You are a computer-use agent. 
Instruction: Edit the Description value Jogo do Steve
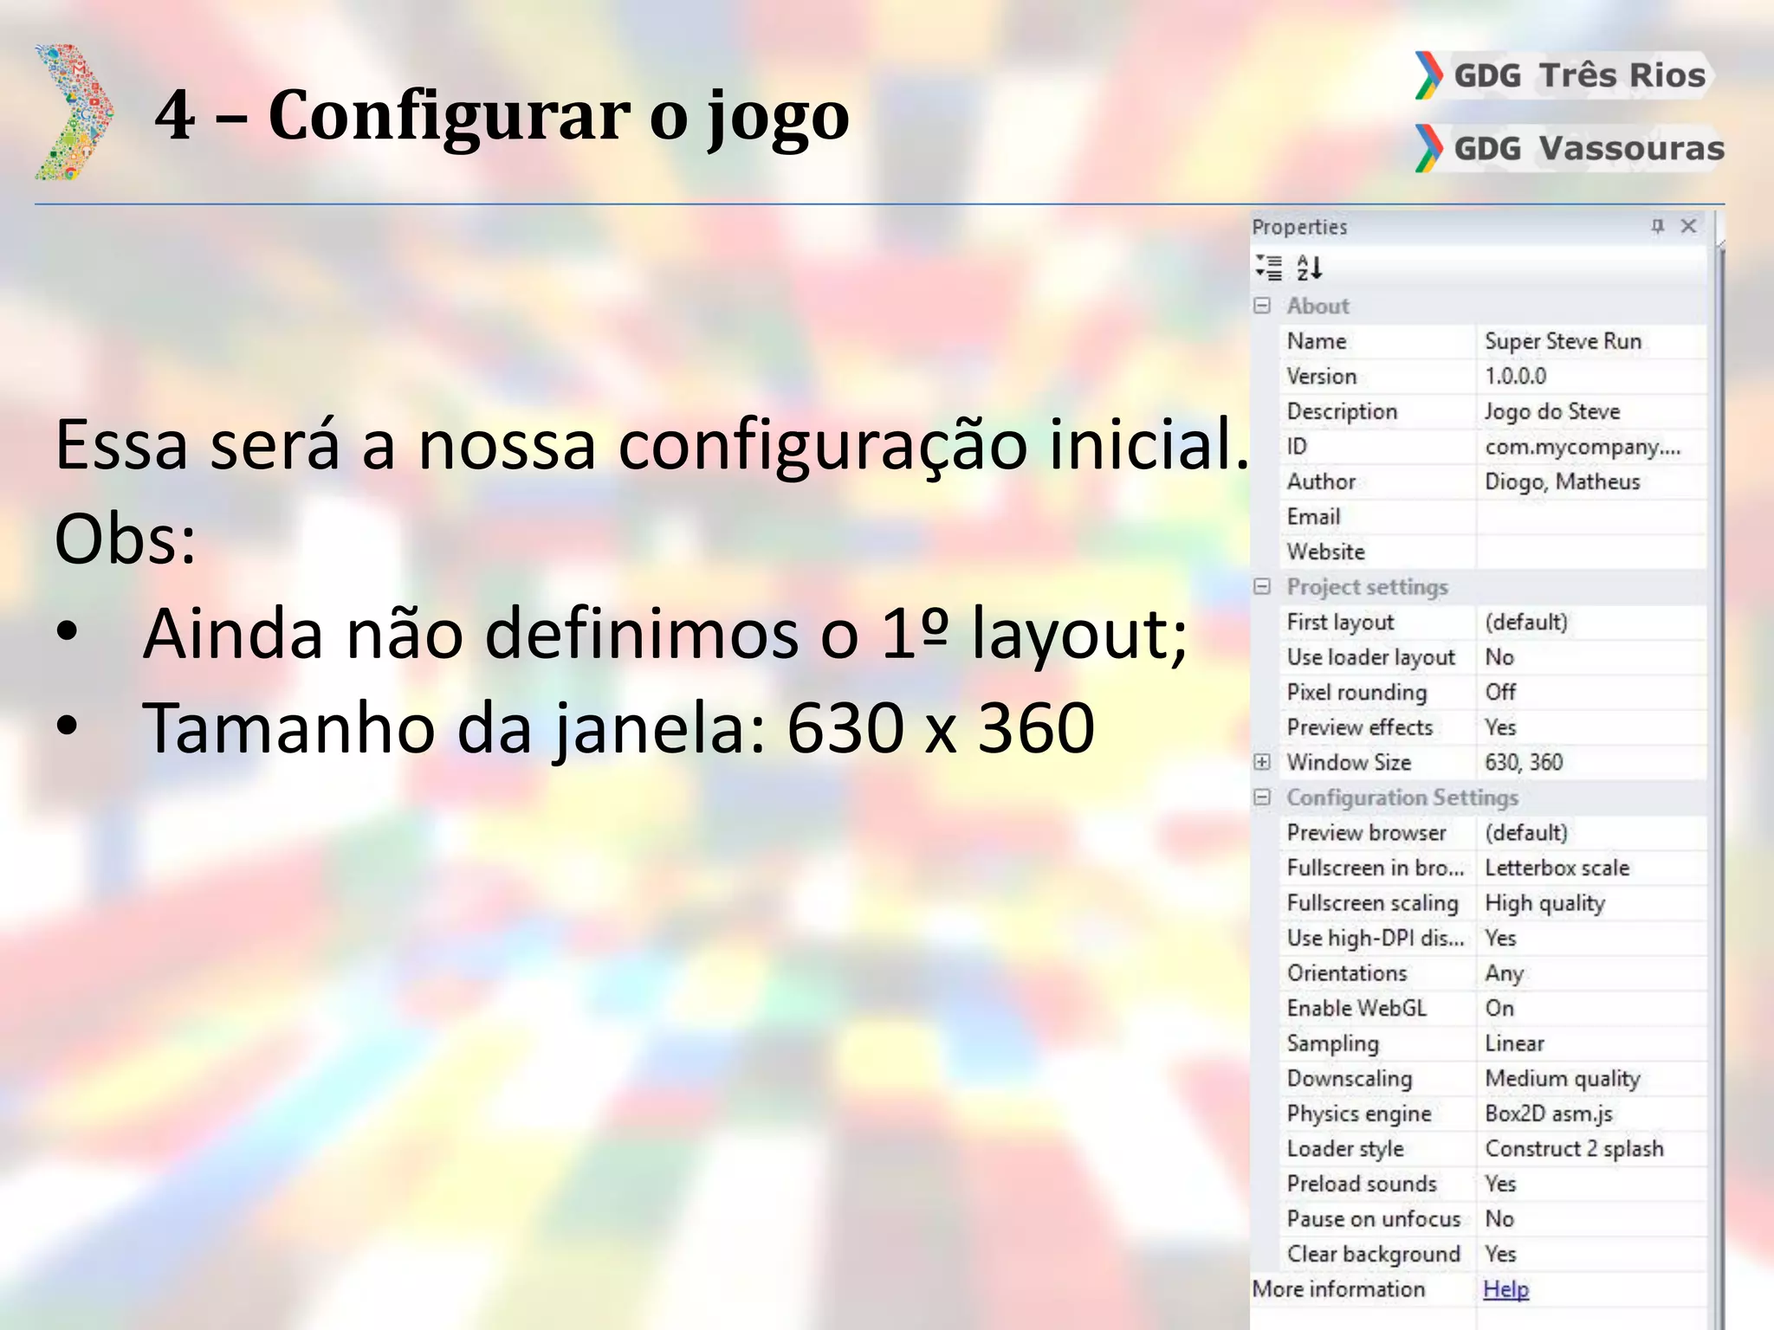pos(1591,411)
